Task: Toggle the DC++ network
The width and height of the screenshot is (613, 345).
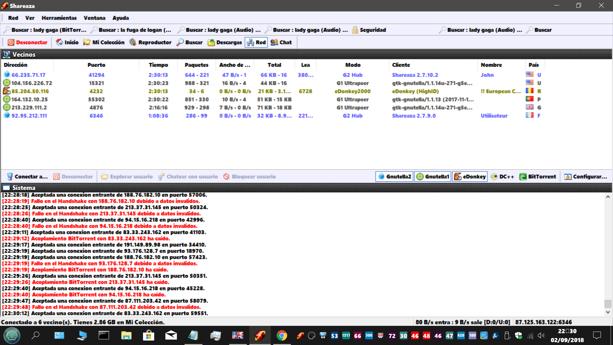Action: [x=503, y=176]
